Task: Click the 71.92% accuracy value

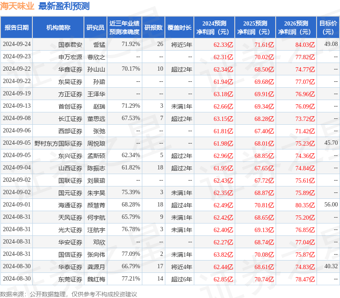Action: 131,44
